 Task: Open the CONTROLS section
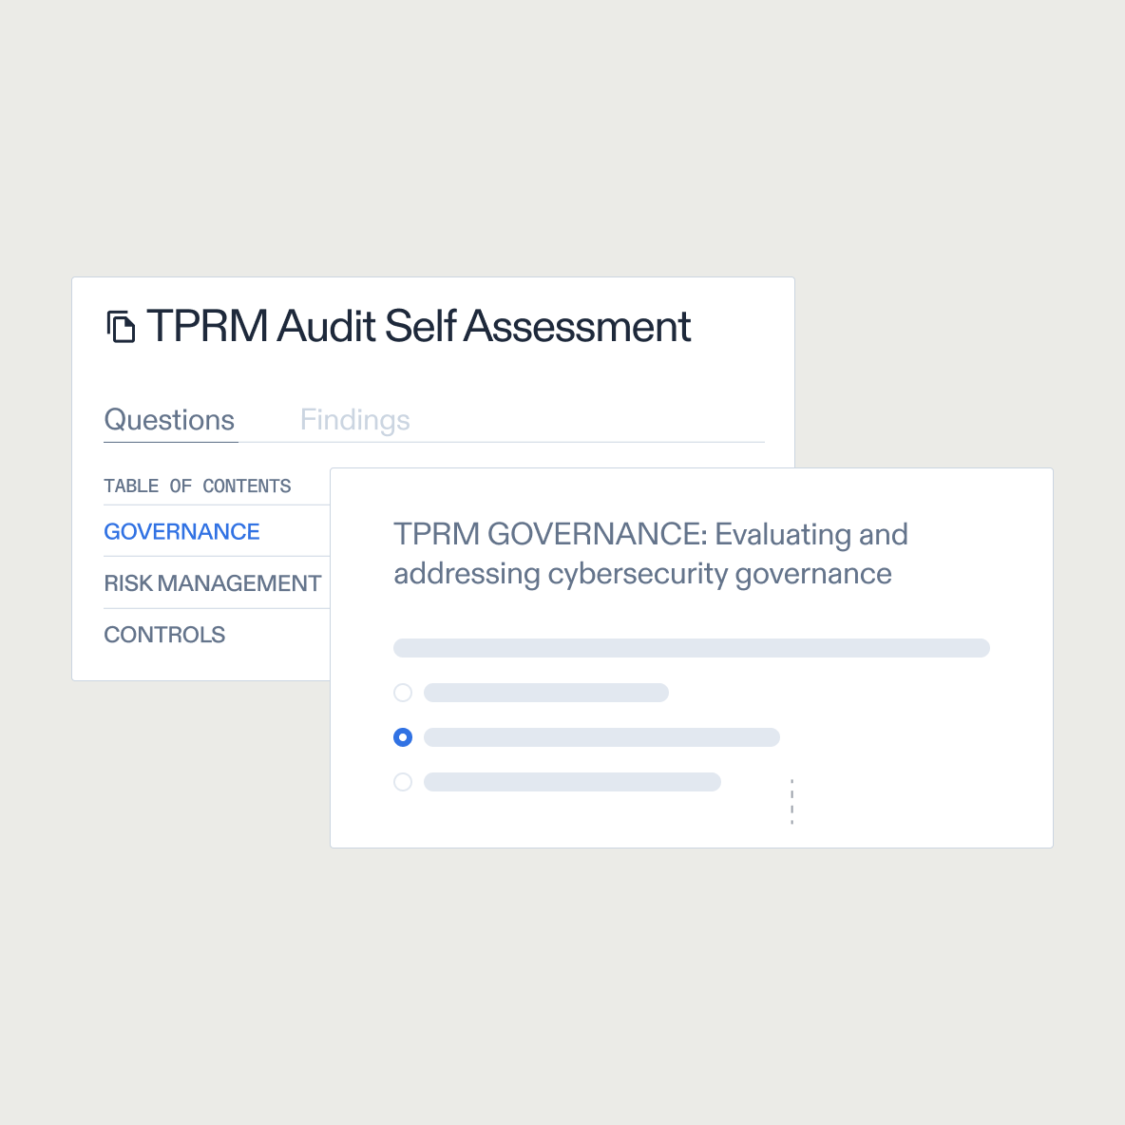(164, 634)
